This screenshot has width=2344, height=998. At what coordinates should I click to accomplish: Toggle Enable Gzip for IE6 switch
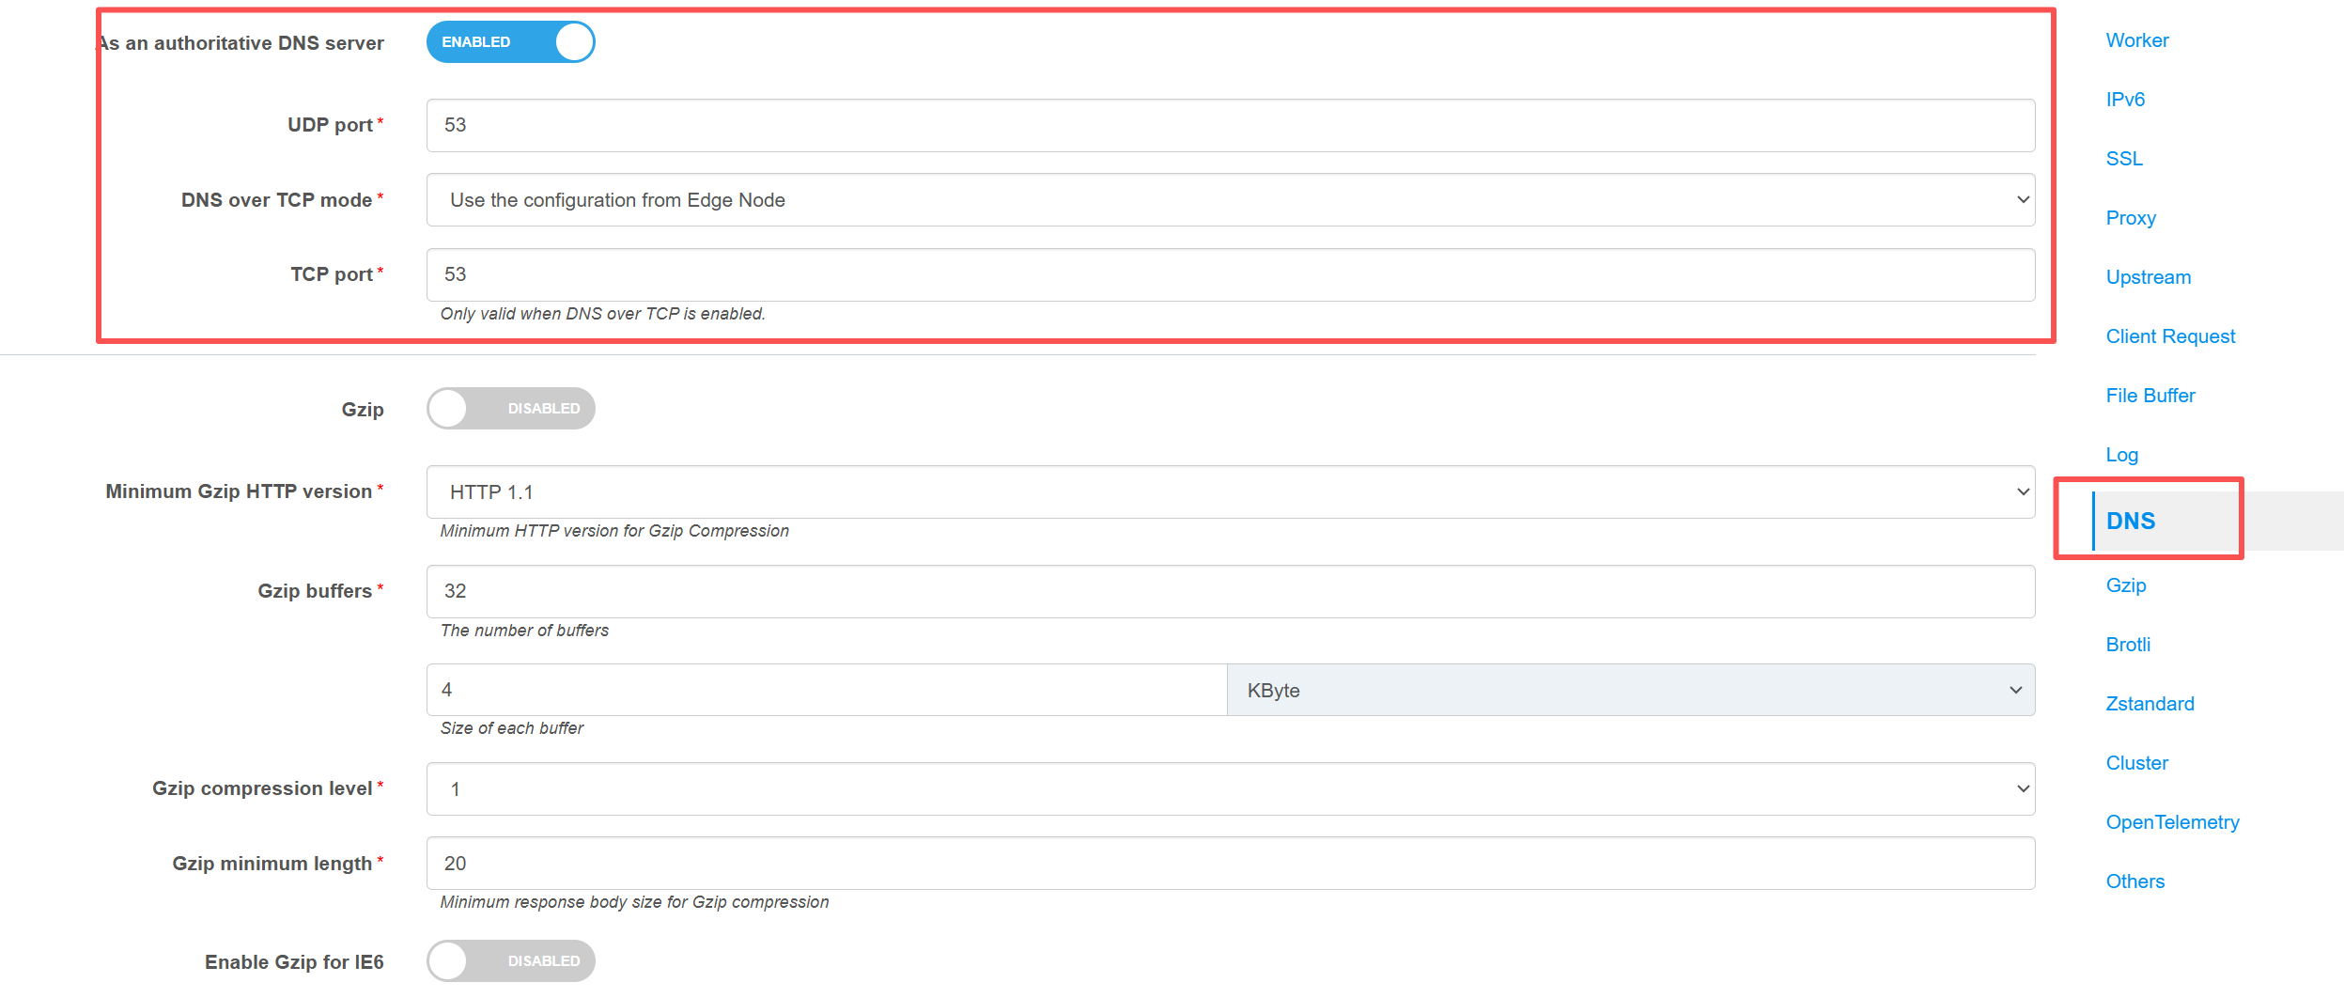(x=510, y=960)
